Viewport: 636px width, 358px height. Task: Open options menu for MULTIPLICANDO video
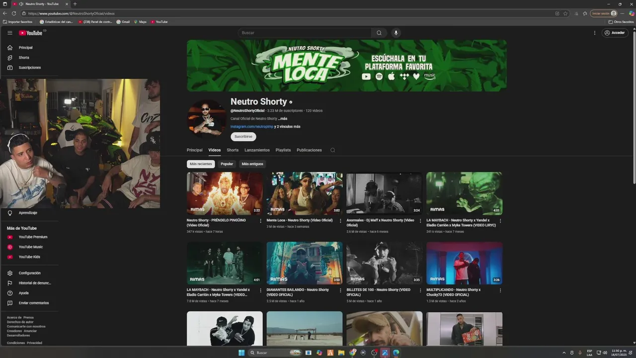pyautogui.click(x=500, y=290)
